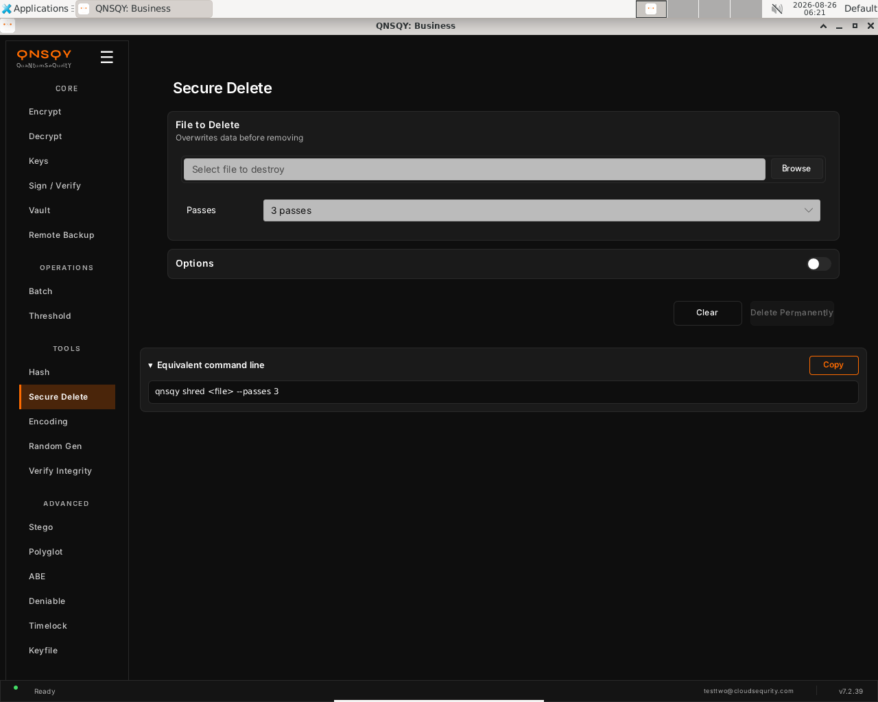Open the Decrypt page
878x702 pixels.
(67, 136)
